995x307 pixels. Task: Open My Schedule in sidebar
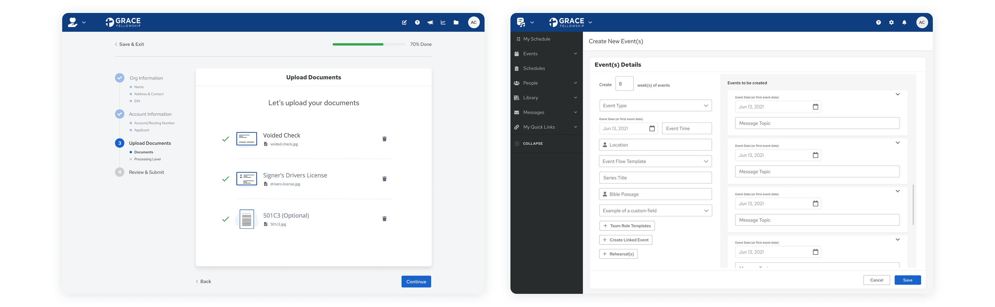coord(537,39)
